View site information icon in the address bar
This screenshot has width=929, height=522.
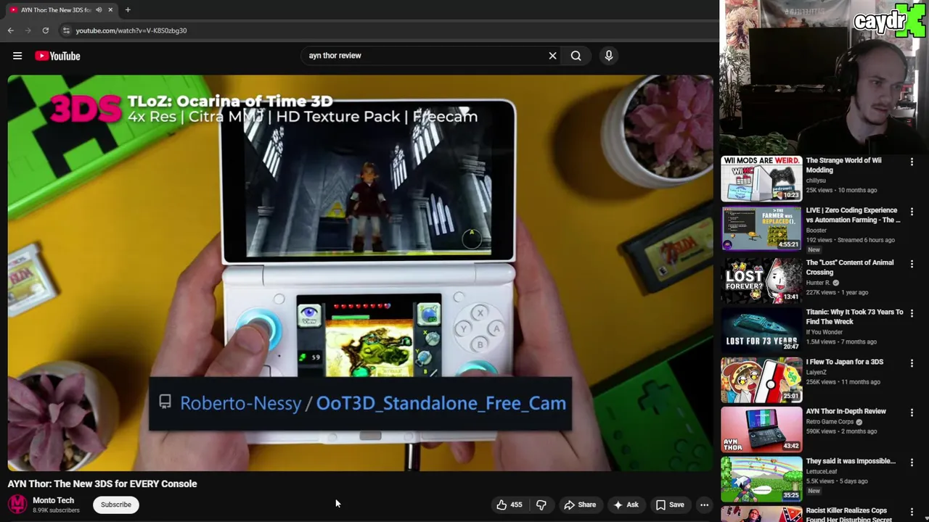[66, 30]
